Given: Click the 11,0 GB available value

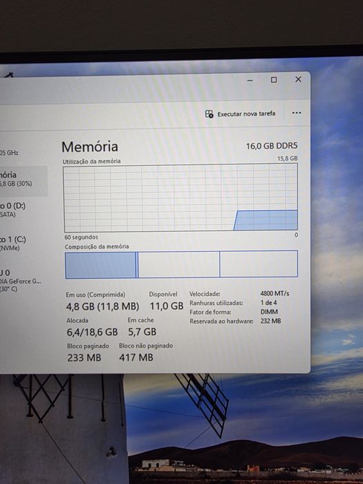Looking at the screenshot, I should tap(167, 306).
